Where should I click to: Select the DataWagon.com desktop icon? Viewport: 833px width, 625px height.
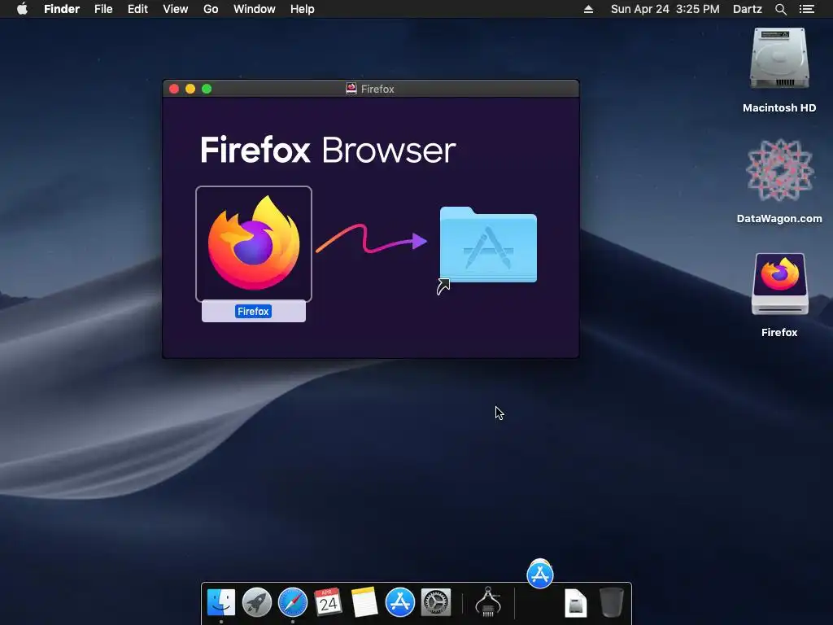779,170
